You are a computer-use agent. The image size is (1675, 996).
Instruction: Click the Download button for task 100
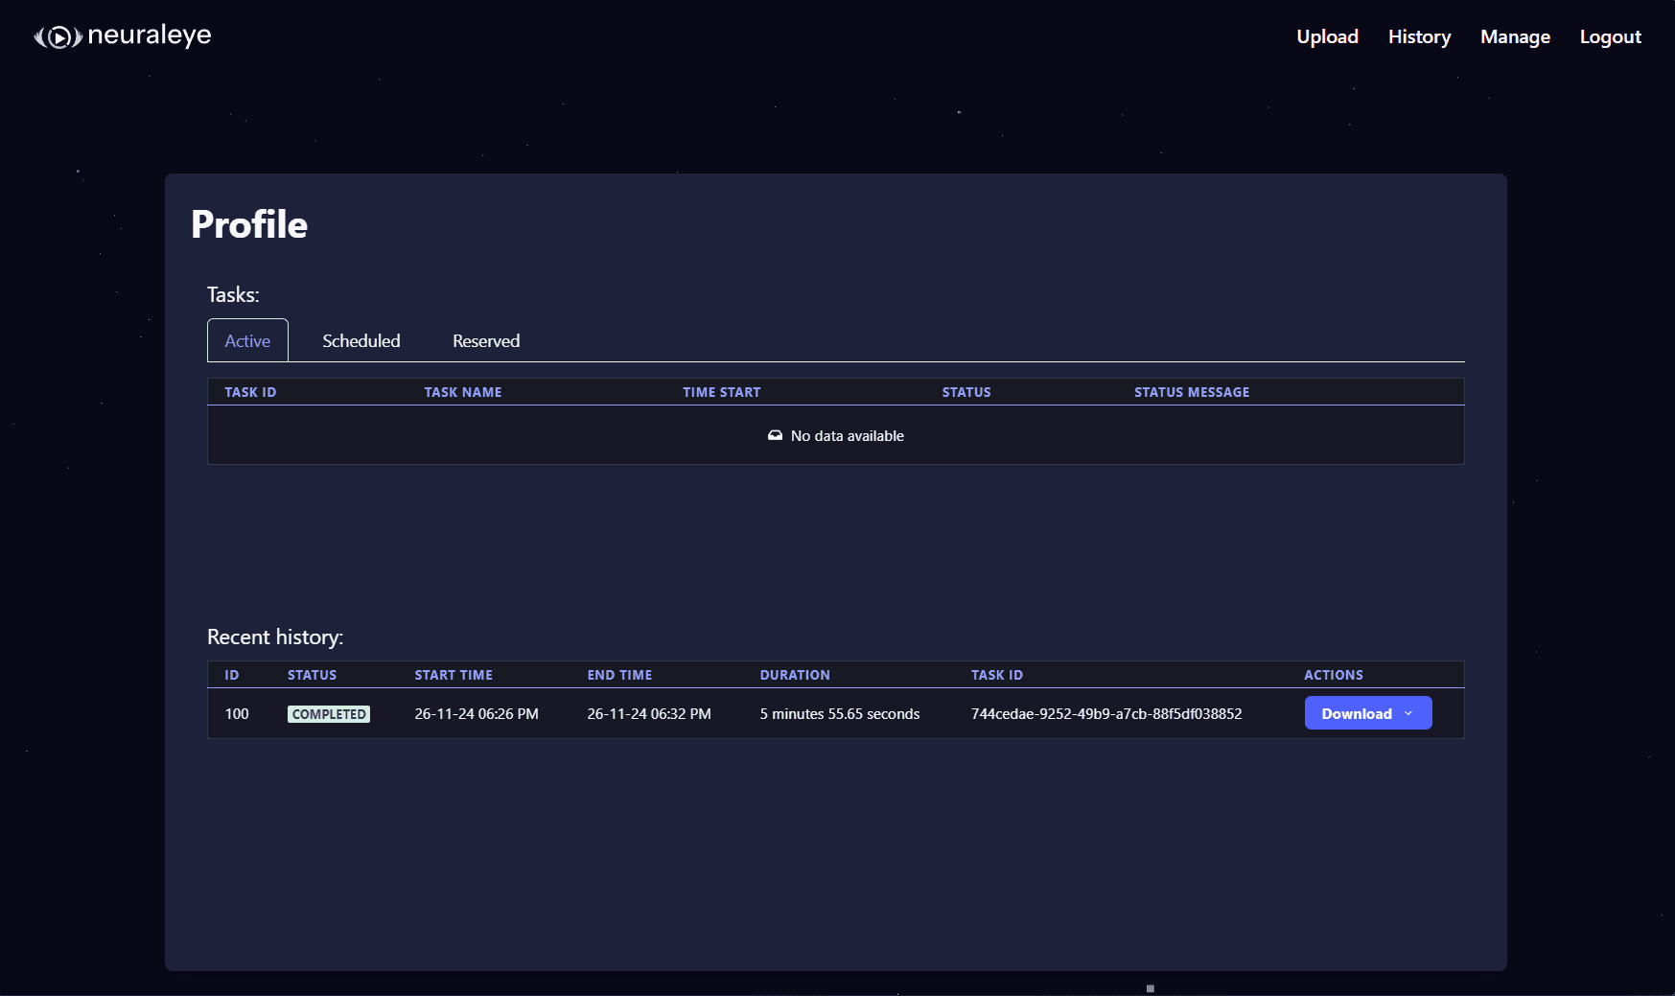[x=1367, y=713]
